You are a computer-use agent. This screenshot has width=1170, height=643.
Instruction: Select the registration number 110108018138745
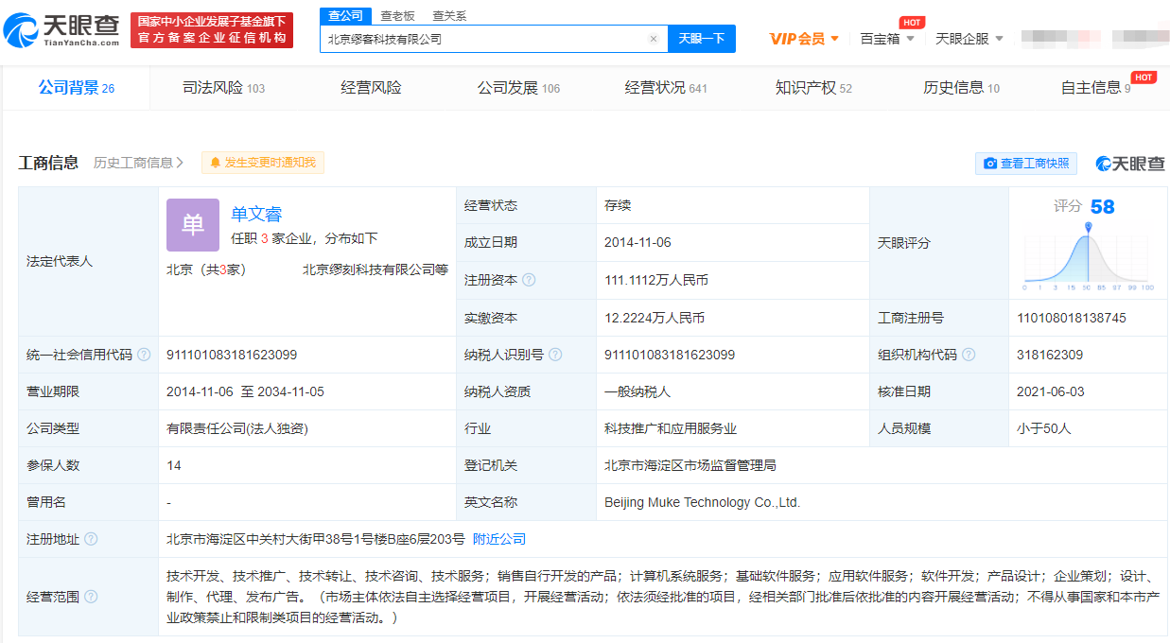pyautogui.click(x=1072, y=318)
